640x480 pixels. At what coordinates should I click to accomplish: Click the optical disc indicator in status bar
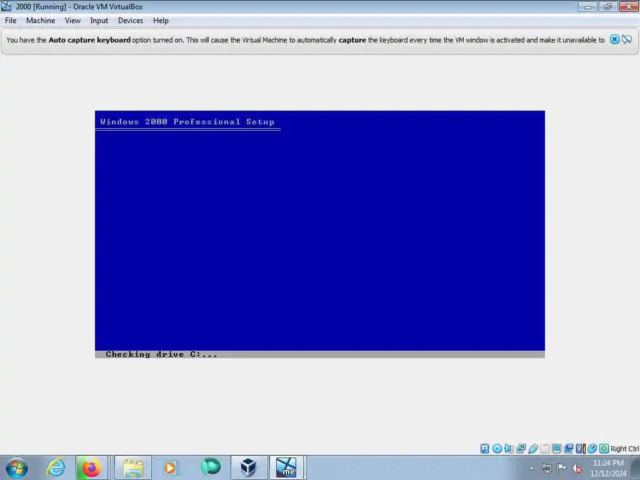497,449
